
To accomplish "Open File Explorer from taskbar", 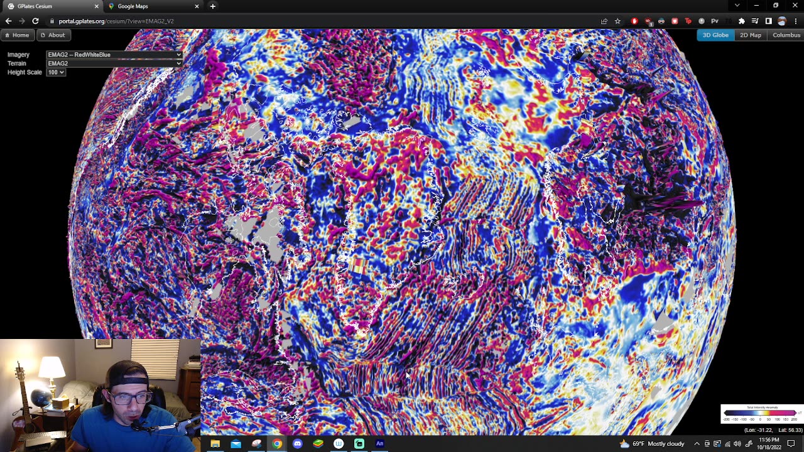I will click(215, 444).
